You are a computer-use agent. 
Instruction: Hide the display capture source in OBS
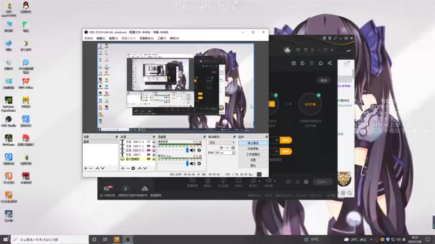[x=148, y=159]
